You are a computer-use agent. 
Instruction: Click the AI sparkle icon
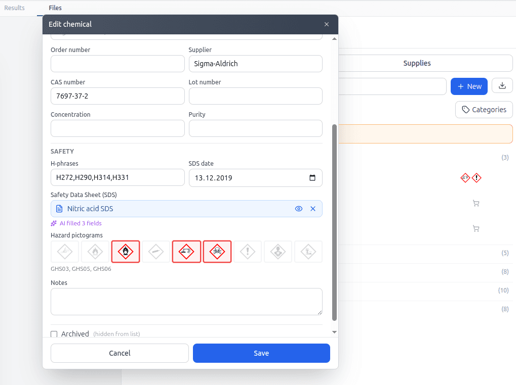[54, 223]
